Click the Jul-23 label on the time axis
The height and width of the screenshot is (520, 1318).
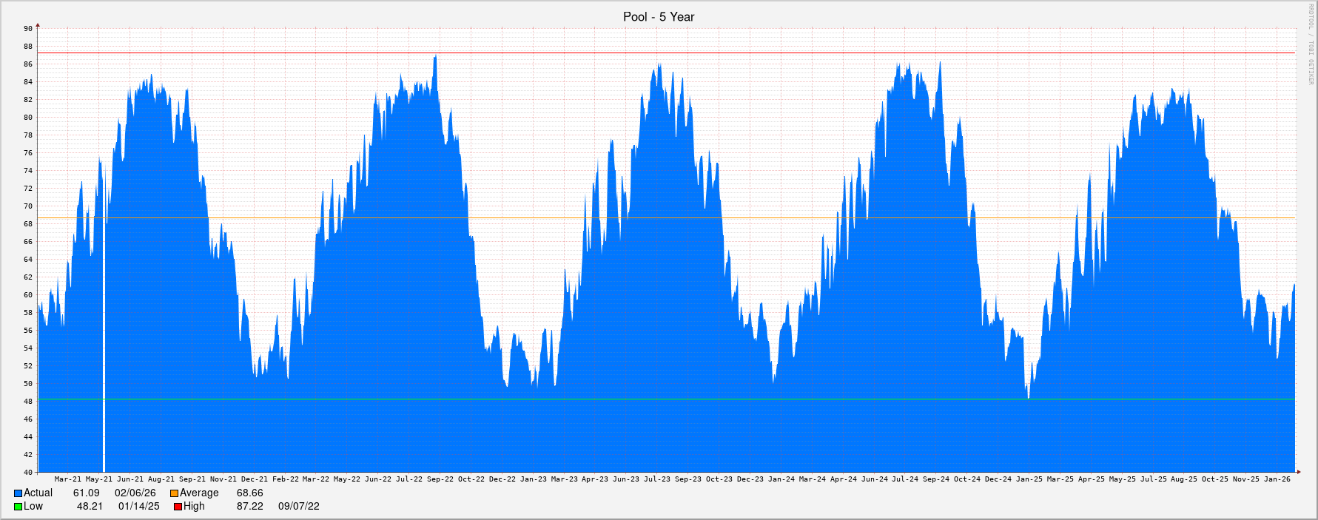coord(656,479)
